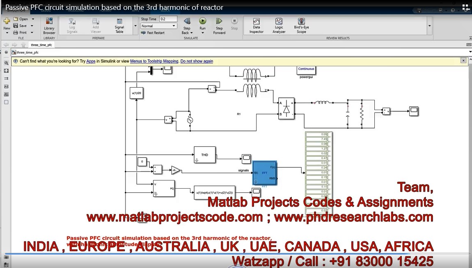The width and height of the screenshot is (472, 268).
Task: Click the sample time arrows palette icon
Action: click(6, 79)
